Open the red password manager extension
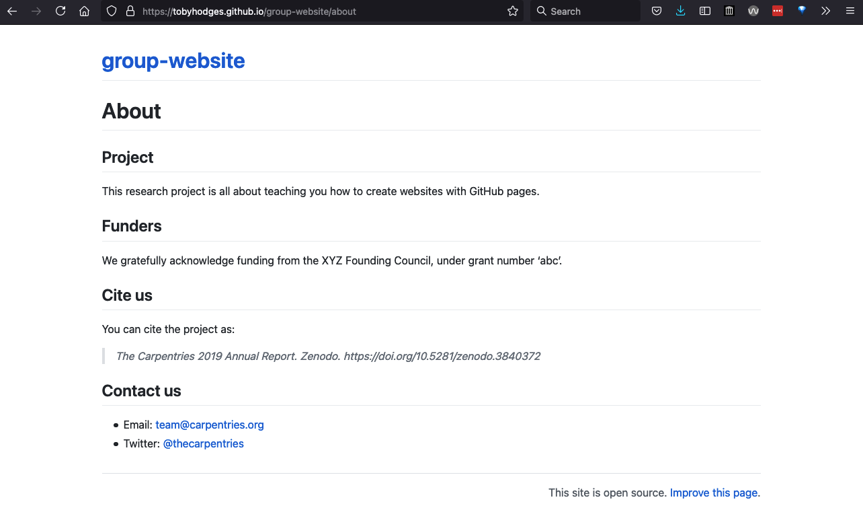The image size is (863, 508). (x=778, y=11)
